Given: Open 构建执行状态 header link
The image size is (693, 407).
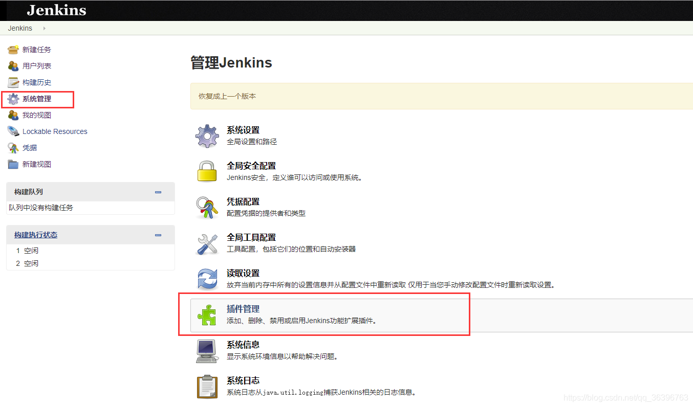Looking at the screenshot, I should tap(36, 235).
